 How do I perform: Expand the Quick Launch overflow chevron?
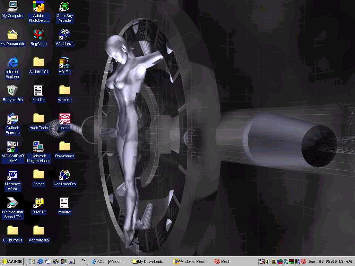83,260
